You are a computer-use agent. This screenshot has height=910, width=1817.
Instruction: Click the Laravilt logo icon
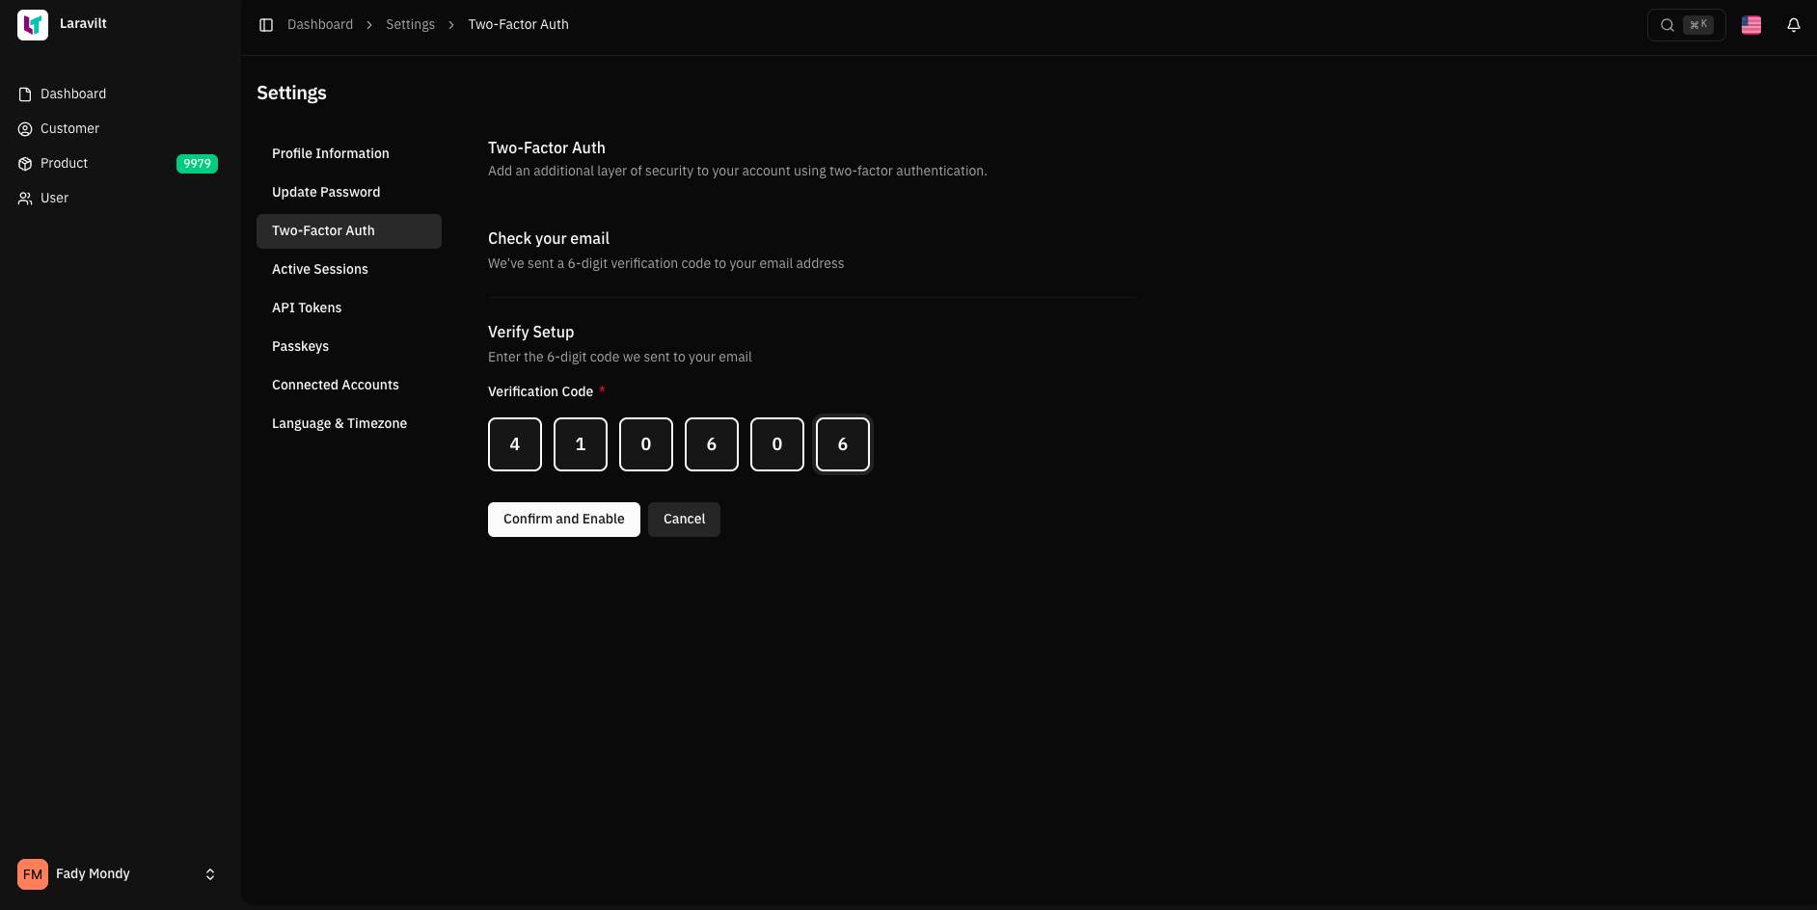pos(33,25)
